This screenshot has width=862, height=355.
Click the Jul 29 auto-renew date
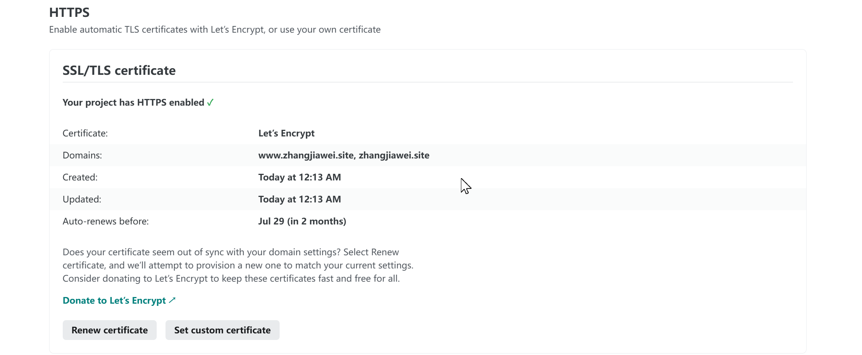click(x=302, y=222)
